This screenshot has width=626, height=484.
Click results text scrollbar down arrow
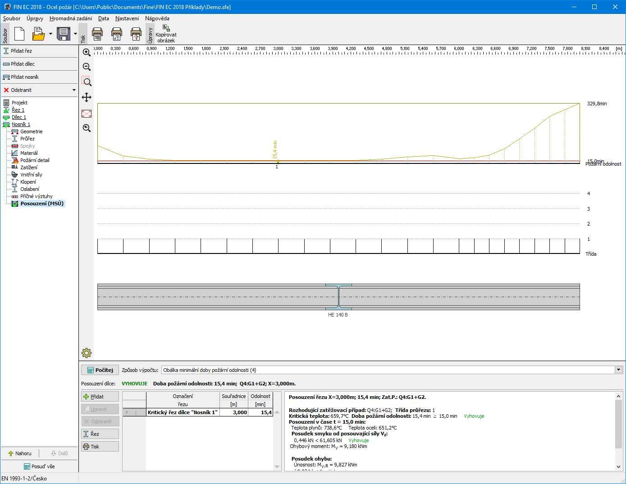619,467
